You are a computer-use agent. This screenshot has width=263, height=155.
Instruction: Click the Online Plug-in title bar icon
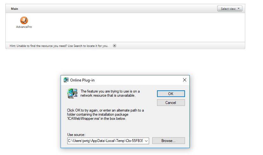pyautogui.click(x=66, y=80)
